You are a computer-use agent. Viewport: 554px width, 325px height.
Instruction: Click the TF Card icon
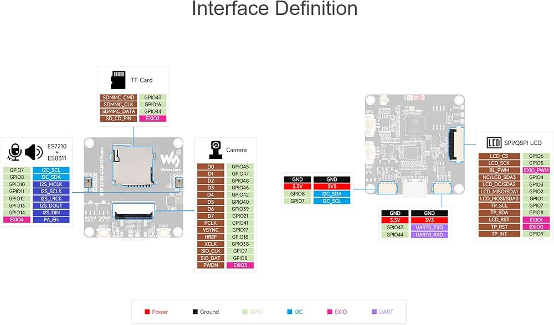pyautogui.click(x=118, y=80)
